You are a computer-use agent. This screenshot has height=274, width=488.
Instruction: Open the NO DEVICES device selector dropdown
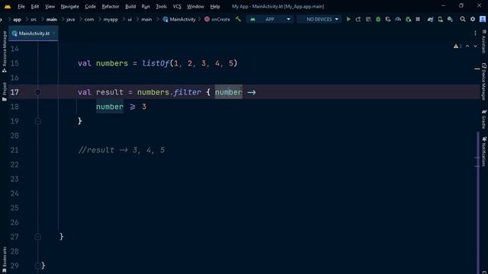(319, 19)
